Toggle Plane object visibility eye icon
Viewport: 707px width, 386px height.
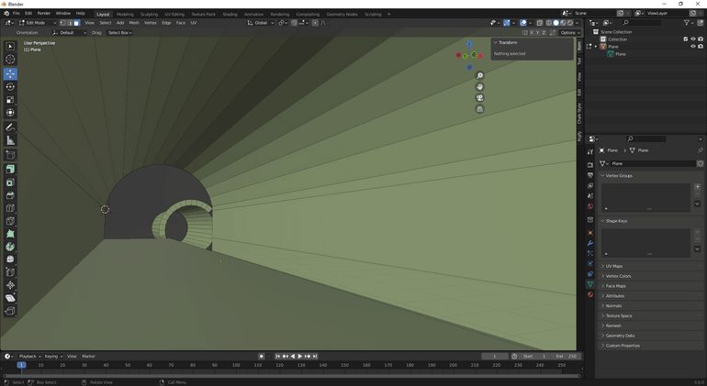693,47
